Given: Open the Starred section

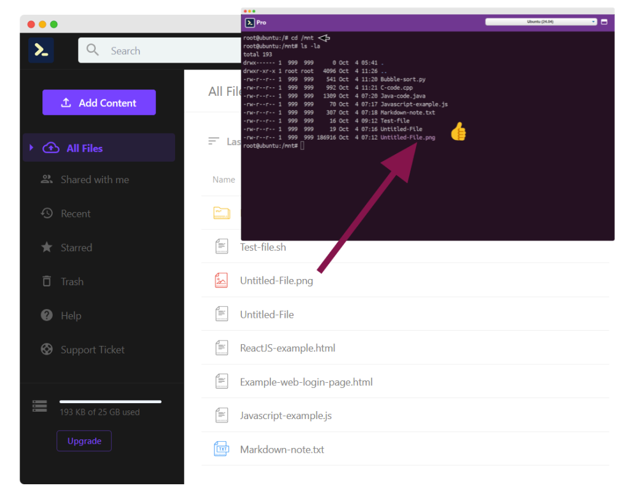Looking at the screenshot, I should (76, 247).
